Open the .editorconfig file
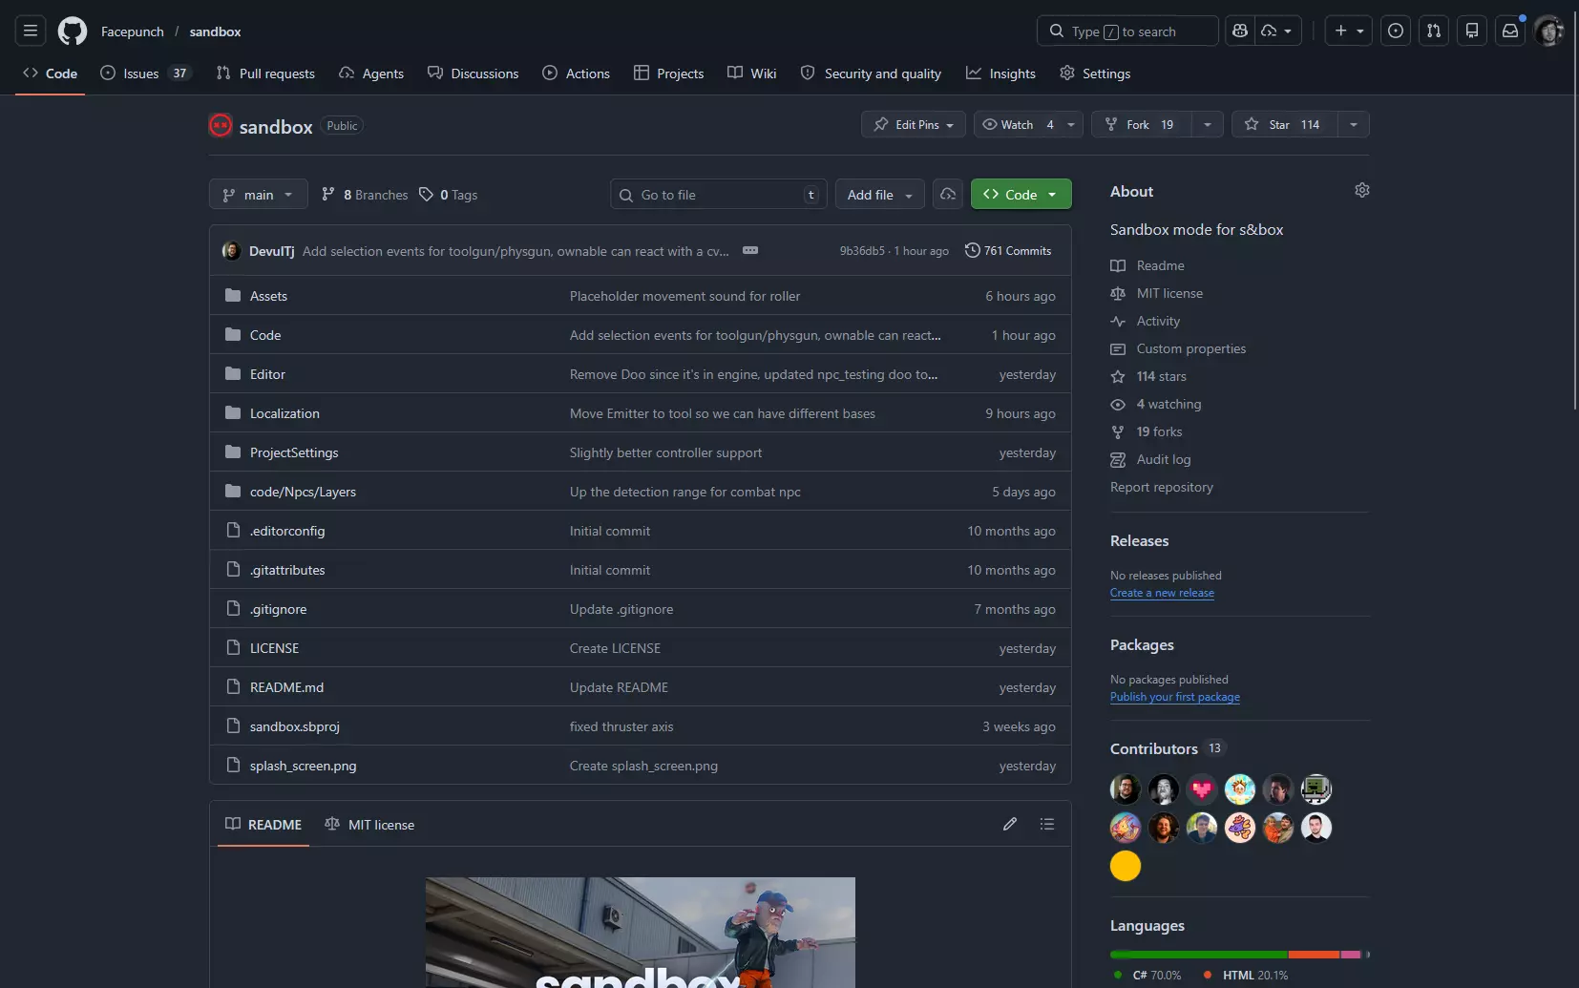 (x=287, y=531)
